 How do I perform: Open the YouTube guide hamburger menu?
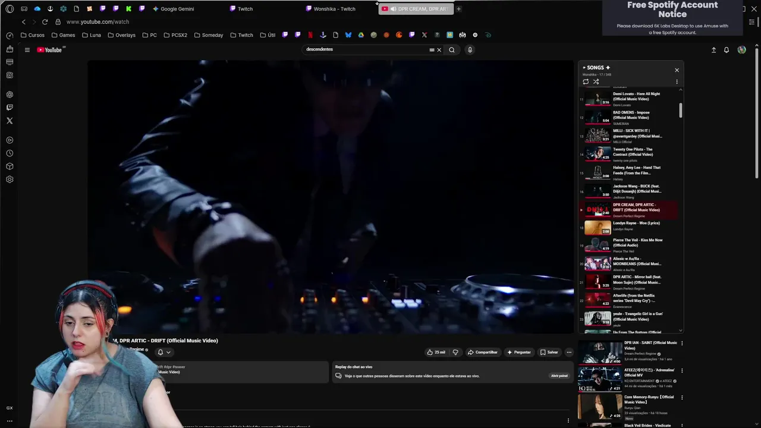coord(27,50)
